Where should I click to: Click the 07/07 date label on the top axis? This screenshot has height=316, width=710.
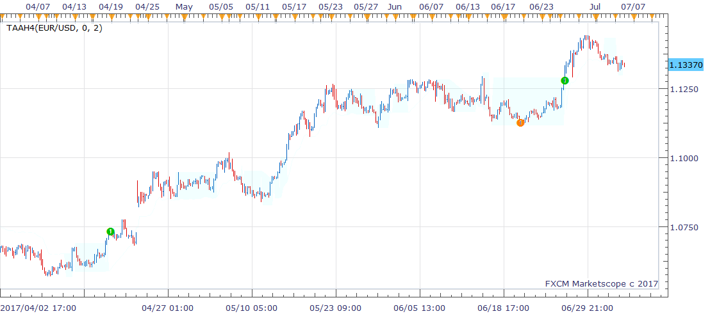click(632, 7)
